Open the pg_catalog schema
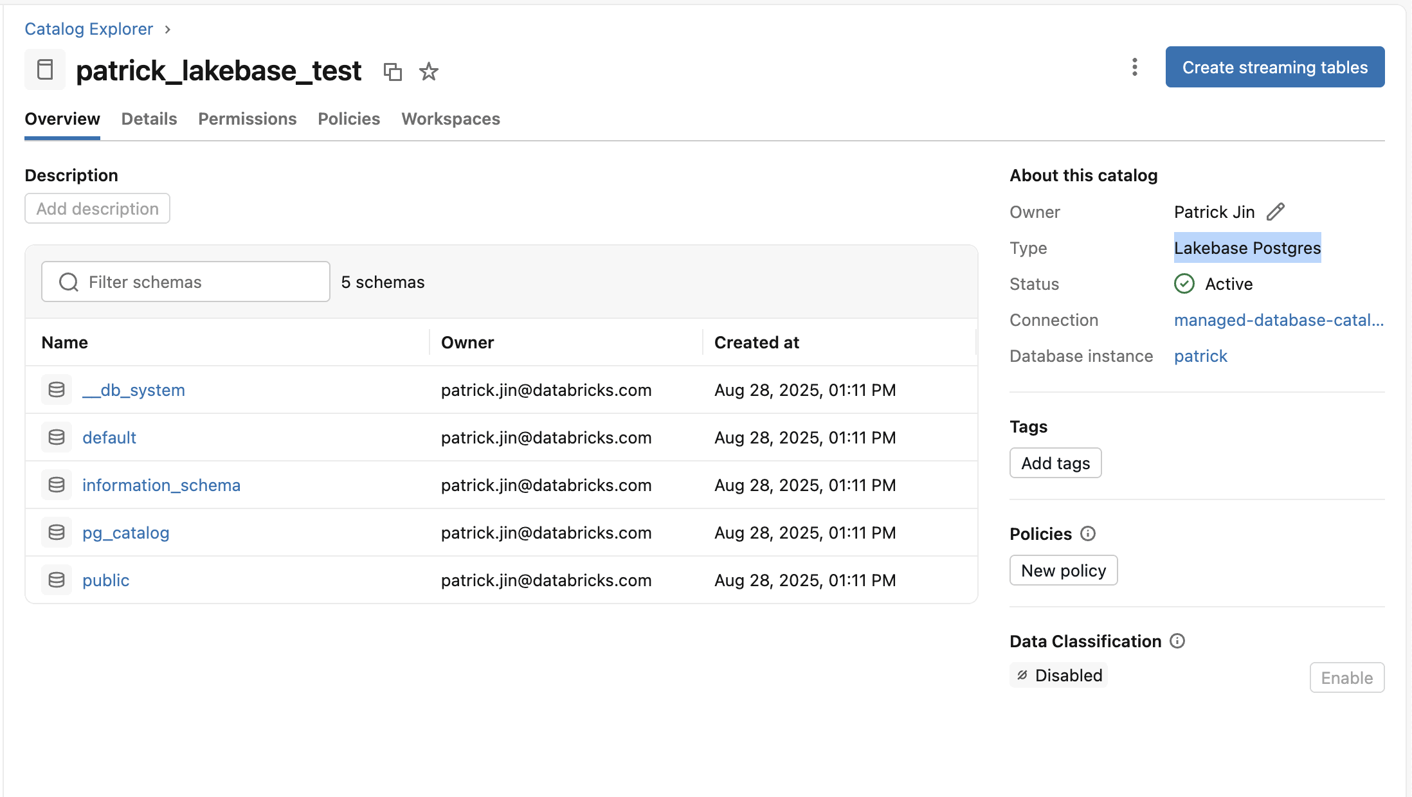Screen dimensions: 1412x797 (x=126, y=532)
